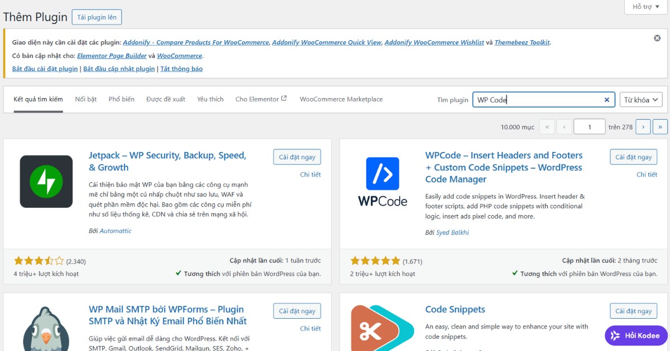Select the WooCommerce Marketplace tab
This screenshot has width=670, height=351.
point(341,99)
